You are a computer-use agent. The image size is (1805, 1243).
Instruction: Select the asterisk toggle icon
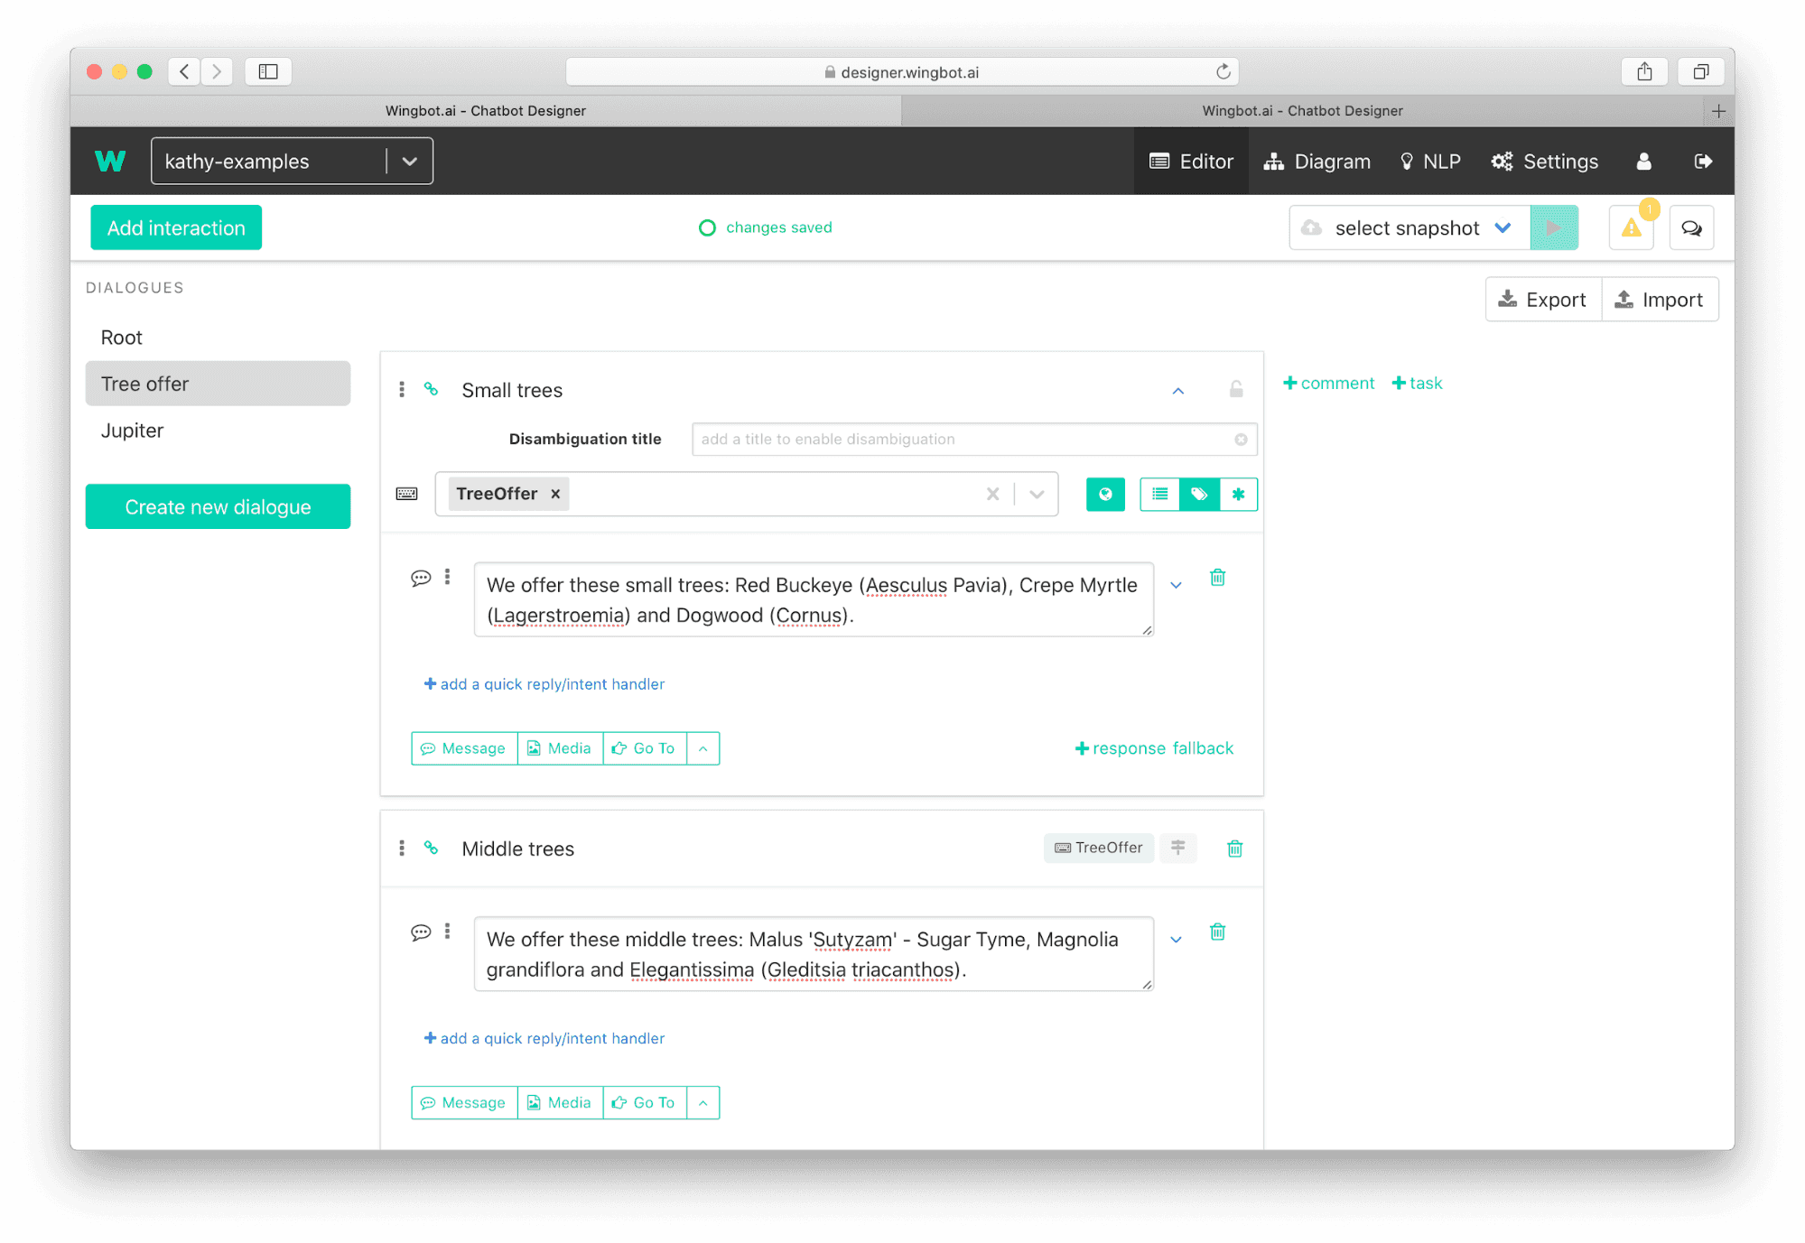(1239, 494)
